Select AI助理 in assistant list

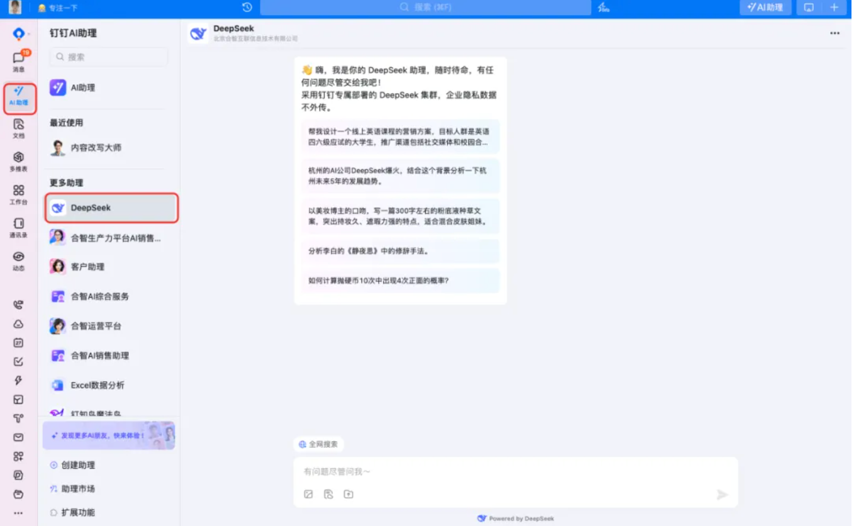pyautogui.click(x=109, y=87)
